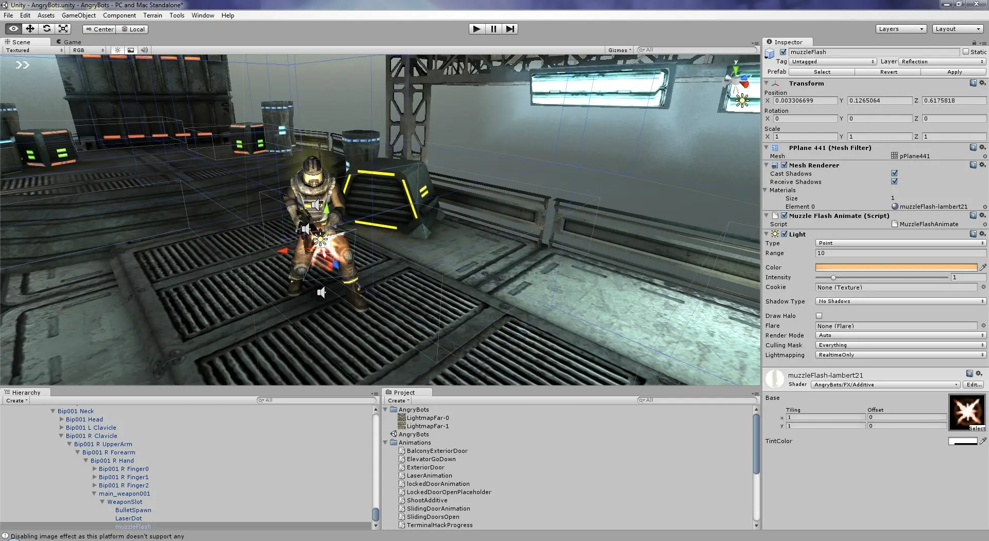Image resolution: width=989 pixels, height=541 pixels.
Task: Select the Rotate transform tool
Action: tap(47, 29)
